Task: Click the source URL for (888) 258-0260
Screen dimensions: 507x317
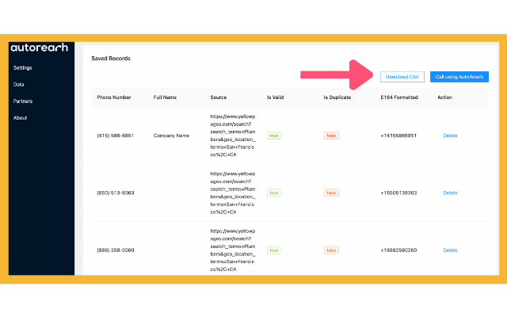Action: pyautogui.click(x=233, y=250)
